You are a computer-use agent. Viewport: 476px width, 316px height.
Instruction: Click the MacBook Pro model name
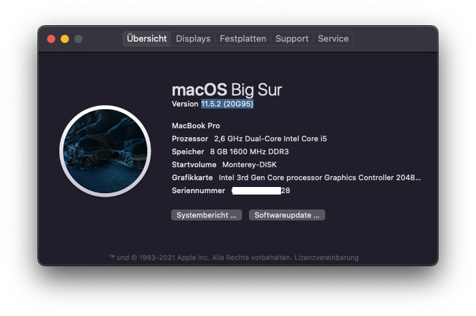pos(196,126)
